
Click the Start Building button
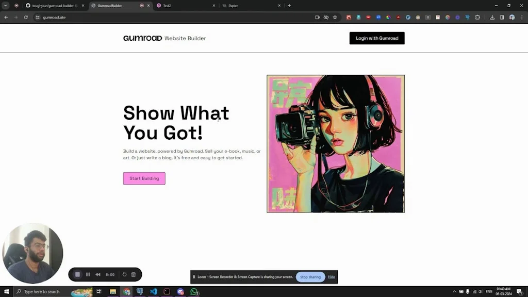click(144, 178)
